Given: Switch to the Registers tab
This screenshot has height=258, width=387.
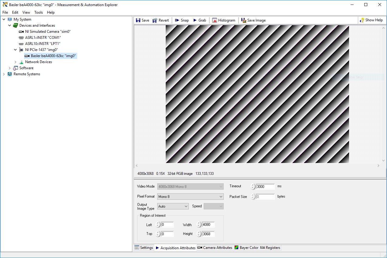Looking at the screenshot, I should pyautogui.click(x=270, y=248).
